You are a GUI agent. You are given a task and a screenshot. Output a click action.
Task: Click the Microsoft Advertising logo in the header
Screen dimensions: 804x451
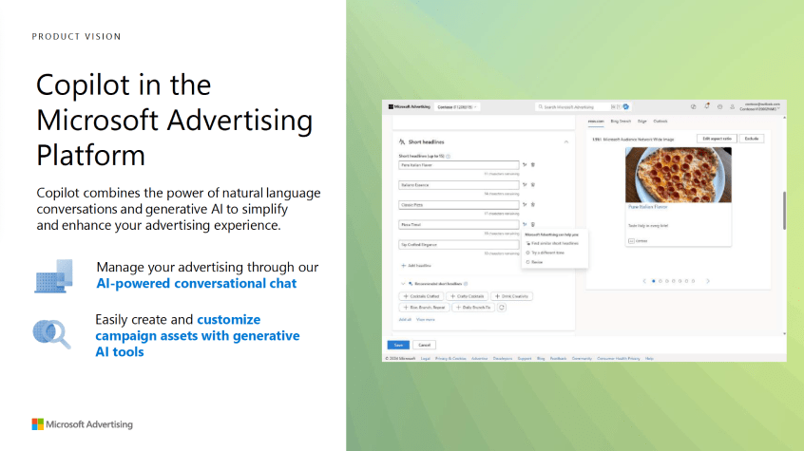(x=410, y=106)
